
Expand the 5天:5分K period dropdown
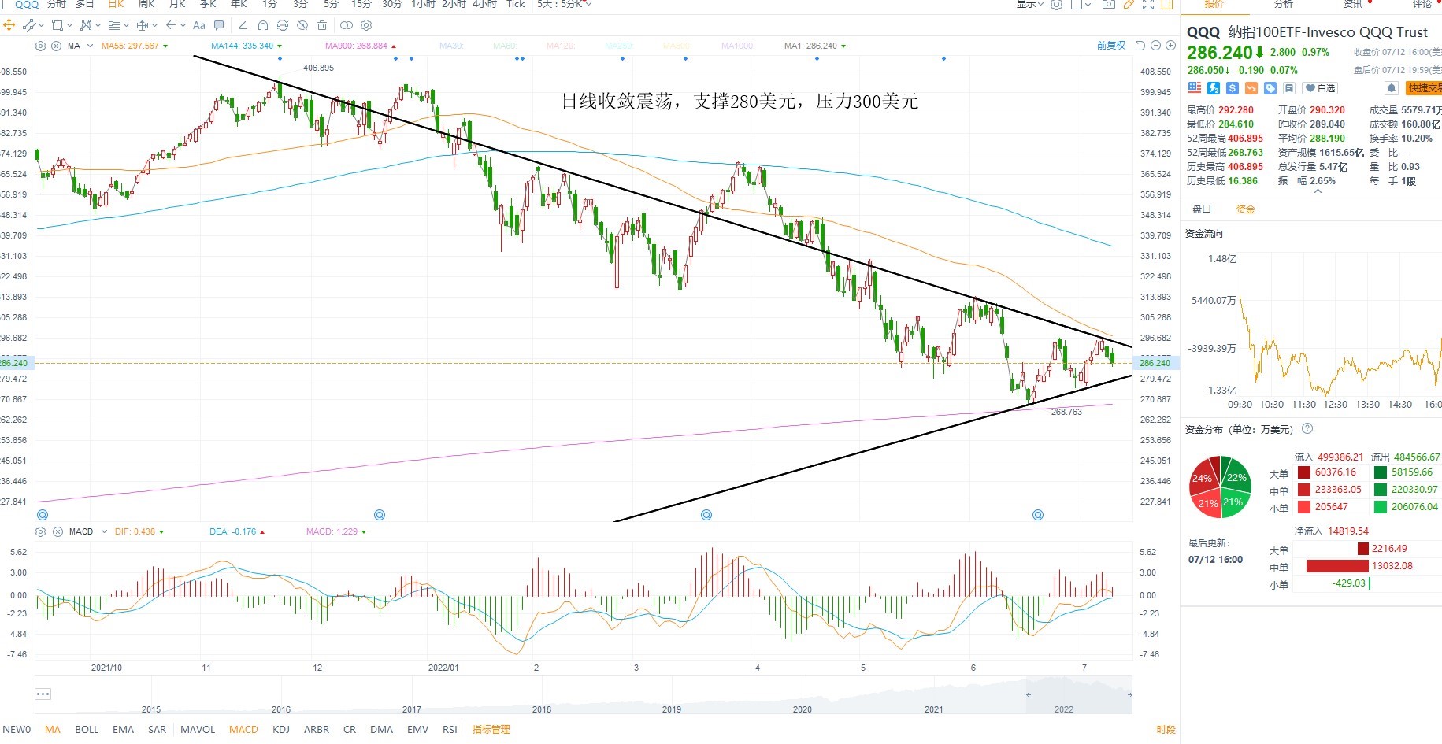(x=564, y=4)
